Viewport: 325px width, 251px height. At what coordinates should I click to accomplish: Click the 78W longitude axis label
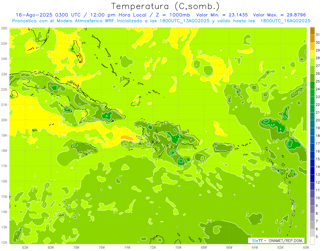coord(76,247)
